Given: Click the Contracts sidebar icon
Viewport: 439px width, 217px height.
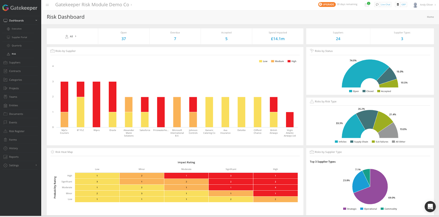Looking at the screenshot, I should coord(5,71).
